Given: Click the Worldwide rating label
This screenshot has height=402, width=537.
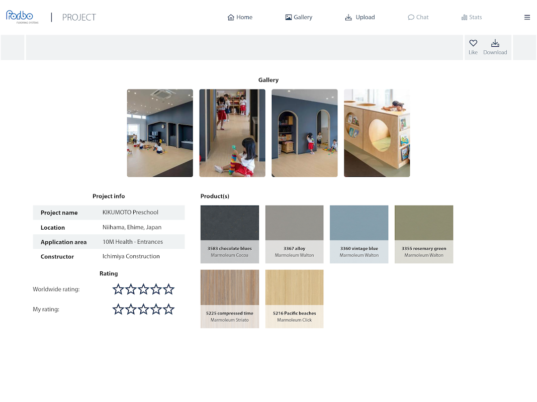Looking at the screenshot, I should tap(56, 289).
